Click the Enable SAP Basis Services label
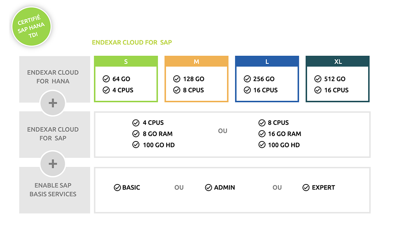 (53, 189)
